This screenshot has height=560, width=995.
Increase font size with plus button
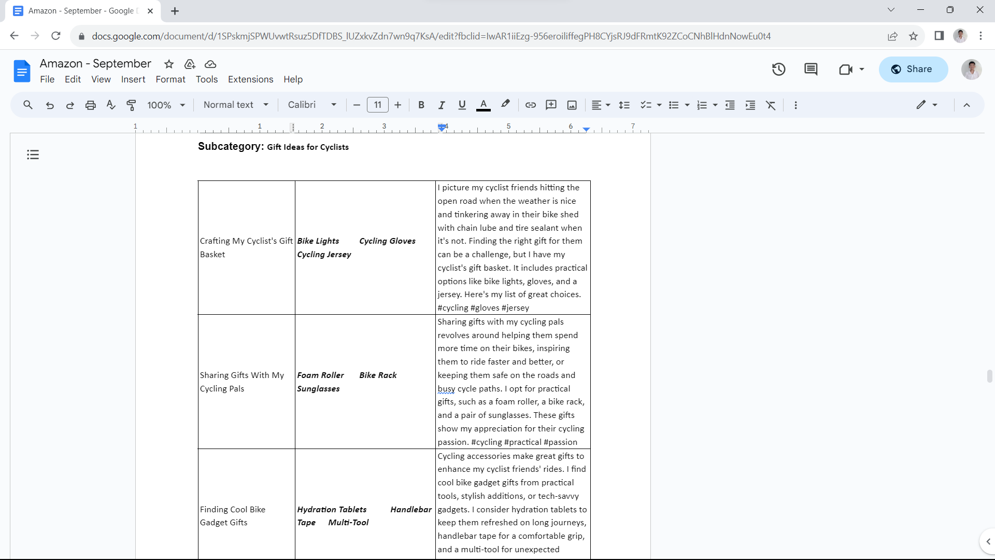pos(398,105)
